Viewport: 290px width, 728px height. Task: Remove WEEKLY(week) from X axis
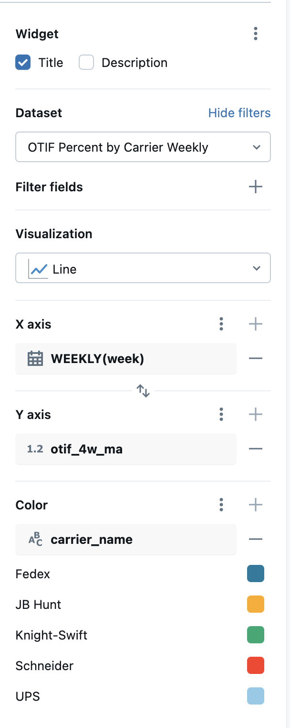click(256, 358)
